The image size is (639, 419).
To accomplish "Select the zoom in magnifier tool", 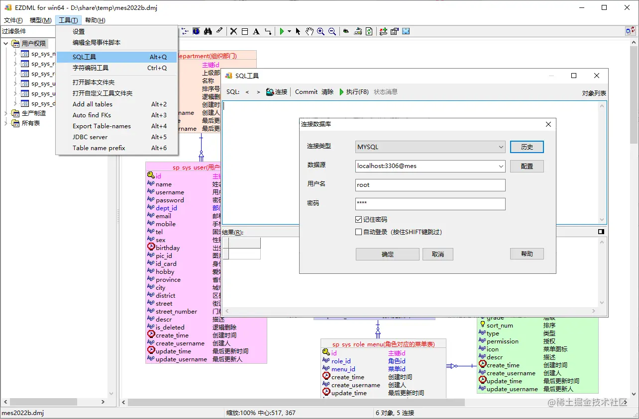I will (x=321, y=31).
